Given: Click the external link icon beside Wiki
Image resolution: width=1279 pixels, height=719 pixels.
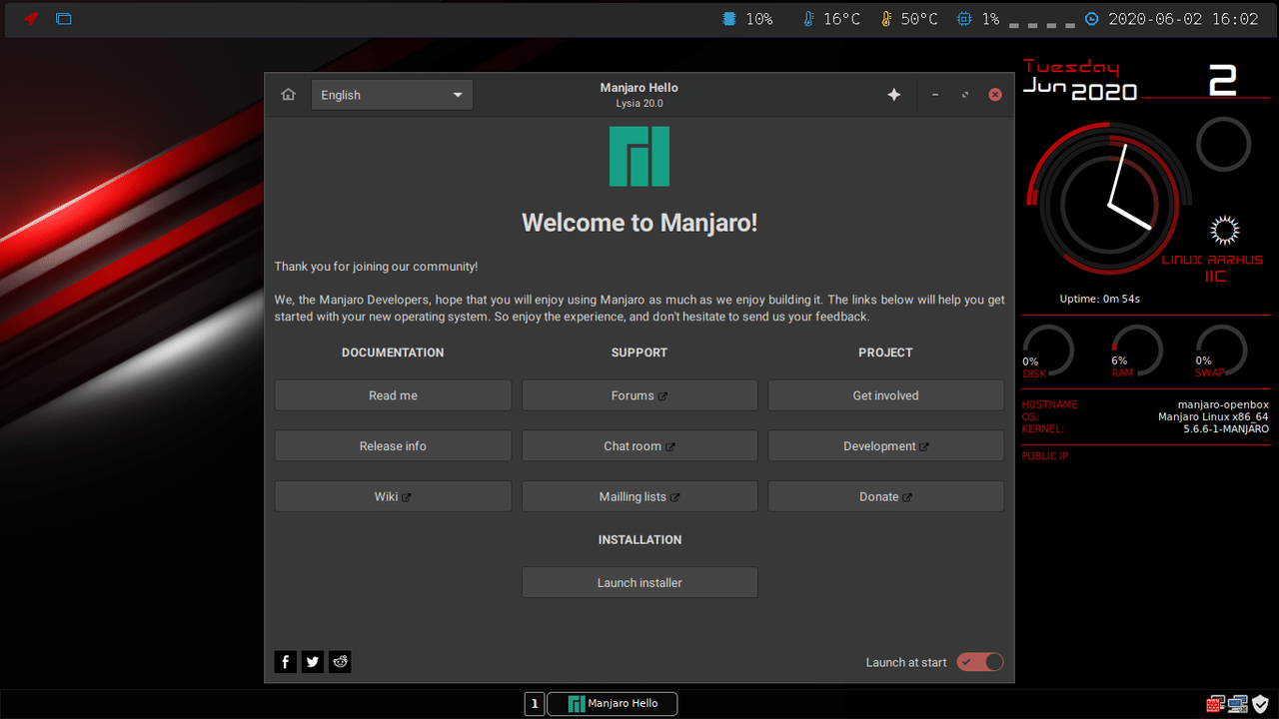Looking at the screenshot, I should click(407, 497).
